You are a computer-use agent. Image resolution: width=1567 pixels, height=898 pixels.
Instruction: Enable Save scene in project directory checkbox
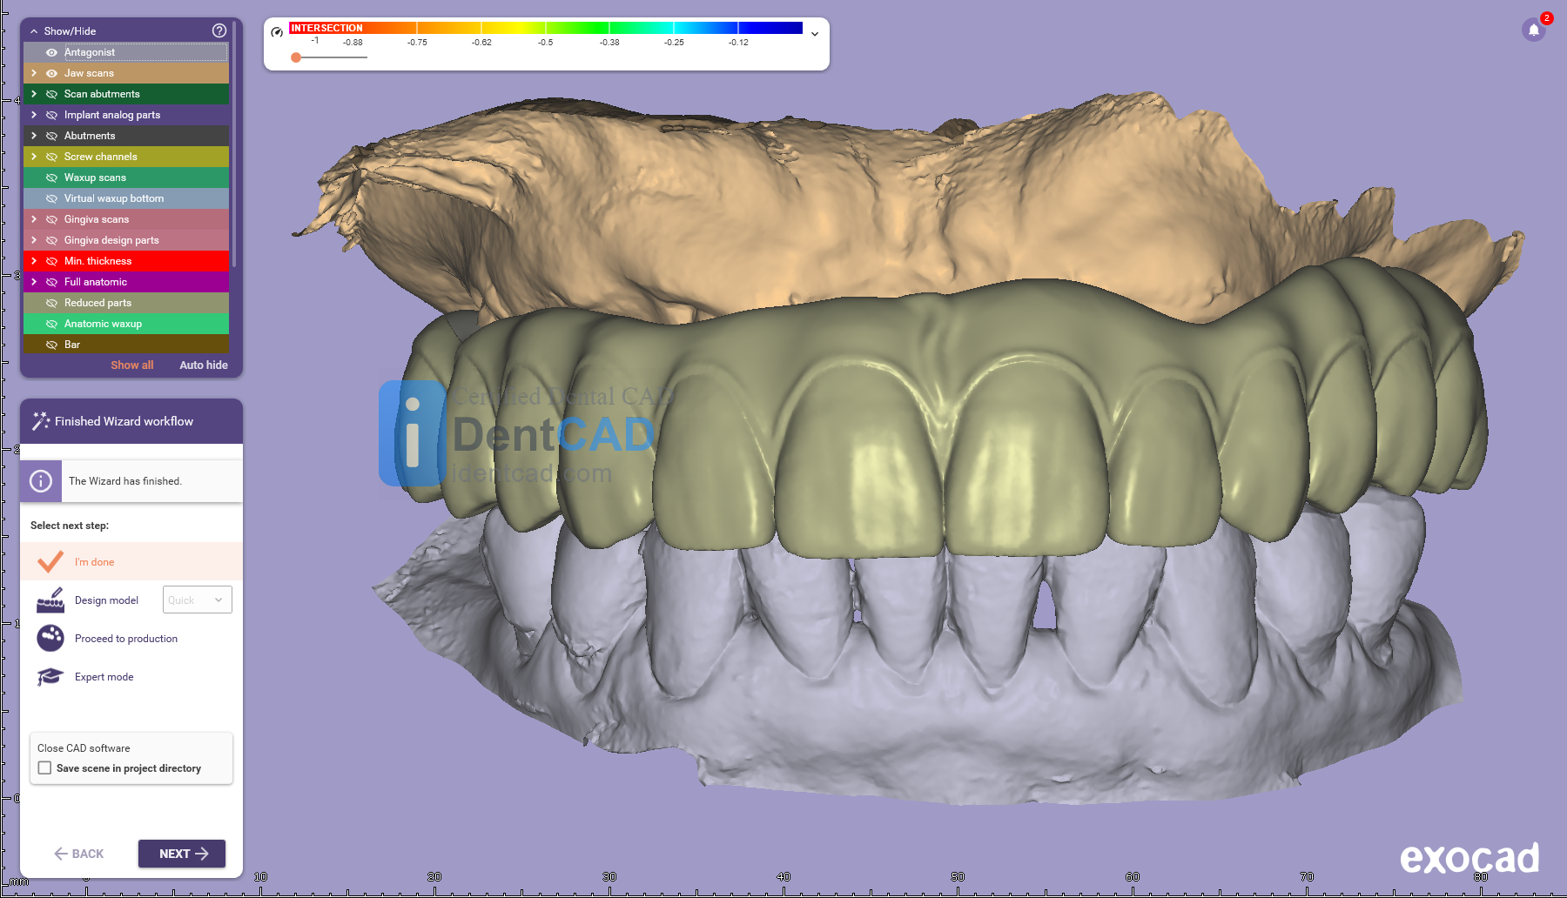45,768
